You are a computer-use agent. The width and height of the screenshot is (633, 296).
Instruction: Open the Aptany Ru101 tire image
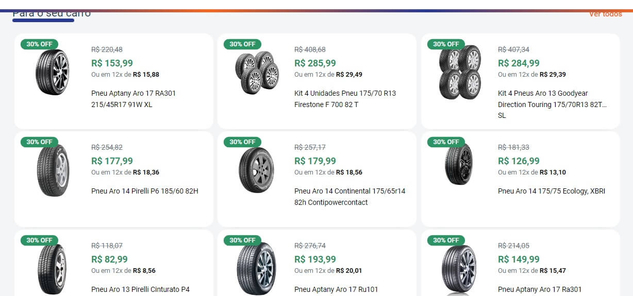coord(257,269)
